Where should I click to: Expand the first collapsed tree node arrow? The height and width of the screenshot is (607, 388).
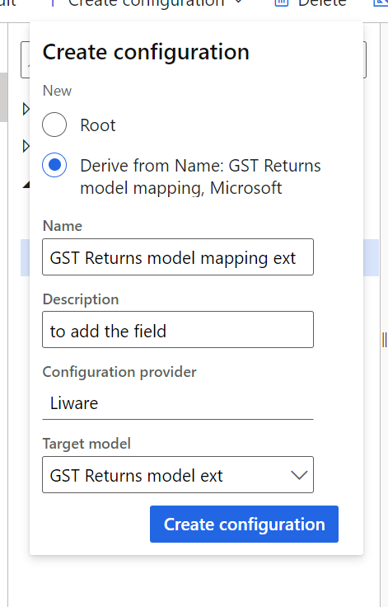point(26,109)
